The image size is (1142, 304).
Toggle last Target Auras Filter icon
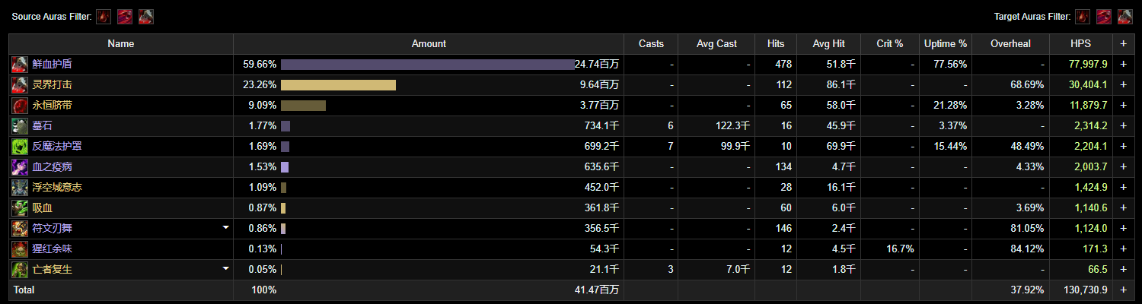click(x=1124, y=17)
